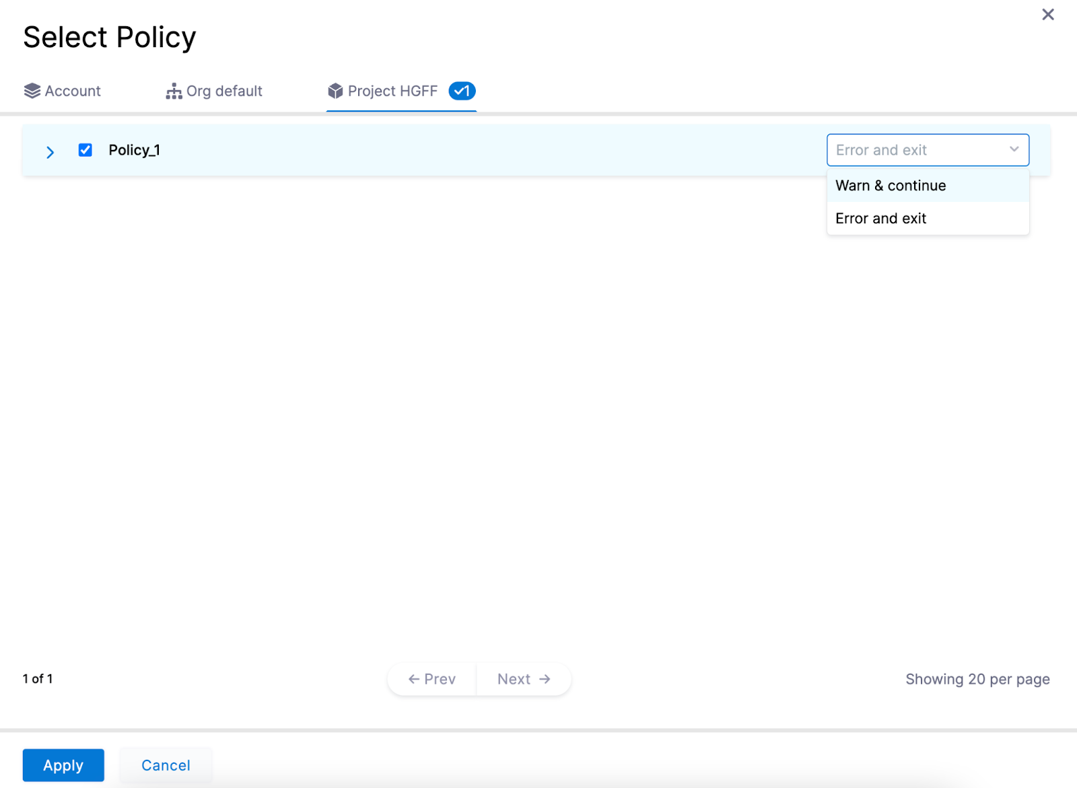
Task: Click the layers icon beside Account
Action: click(32, 91)
